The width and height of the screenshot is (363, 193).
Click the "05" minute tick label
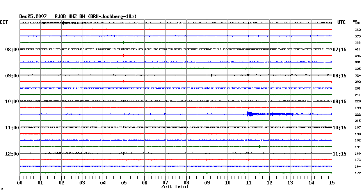click(124, 183)
